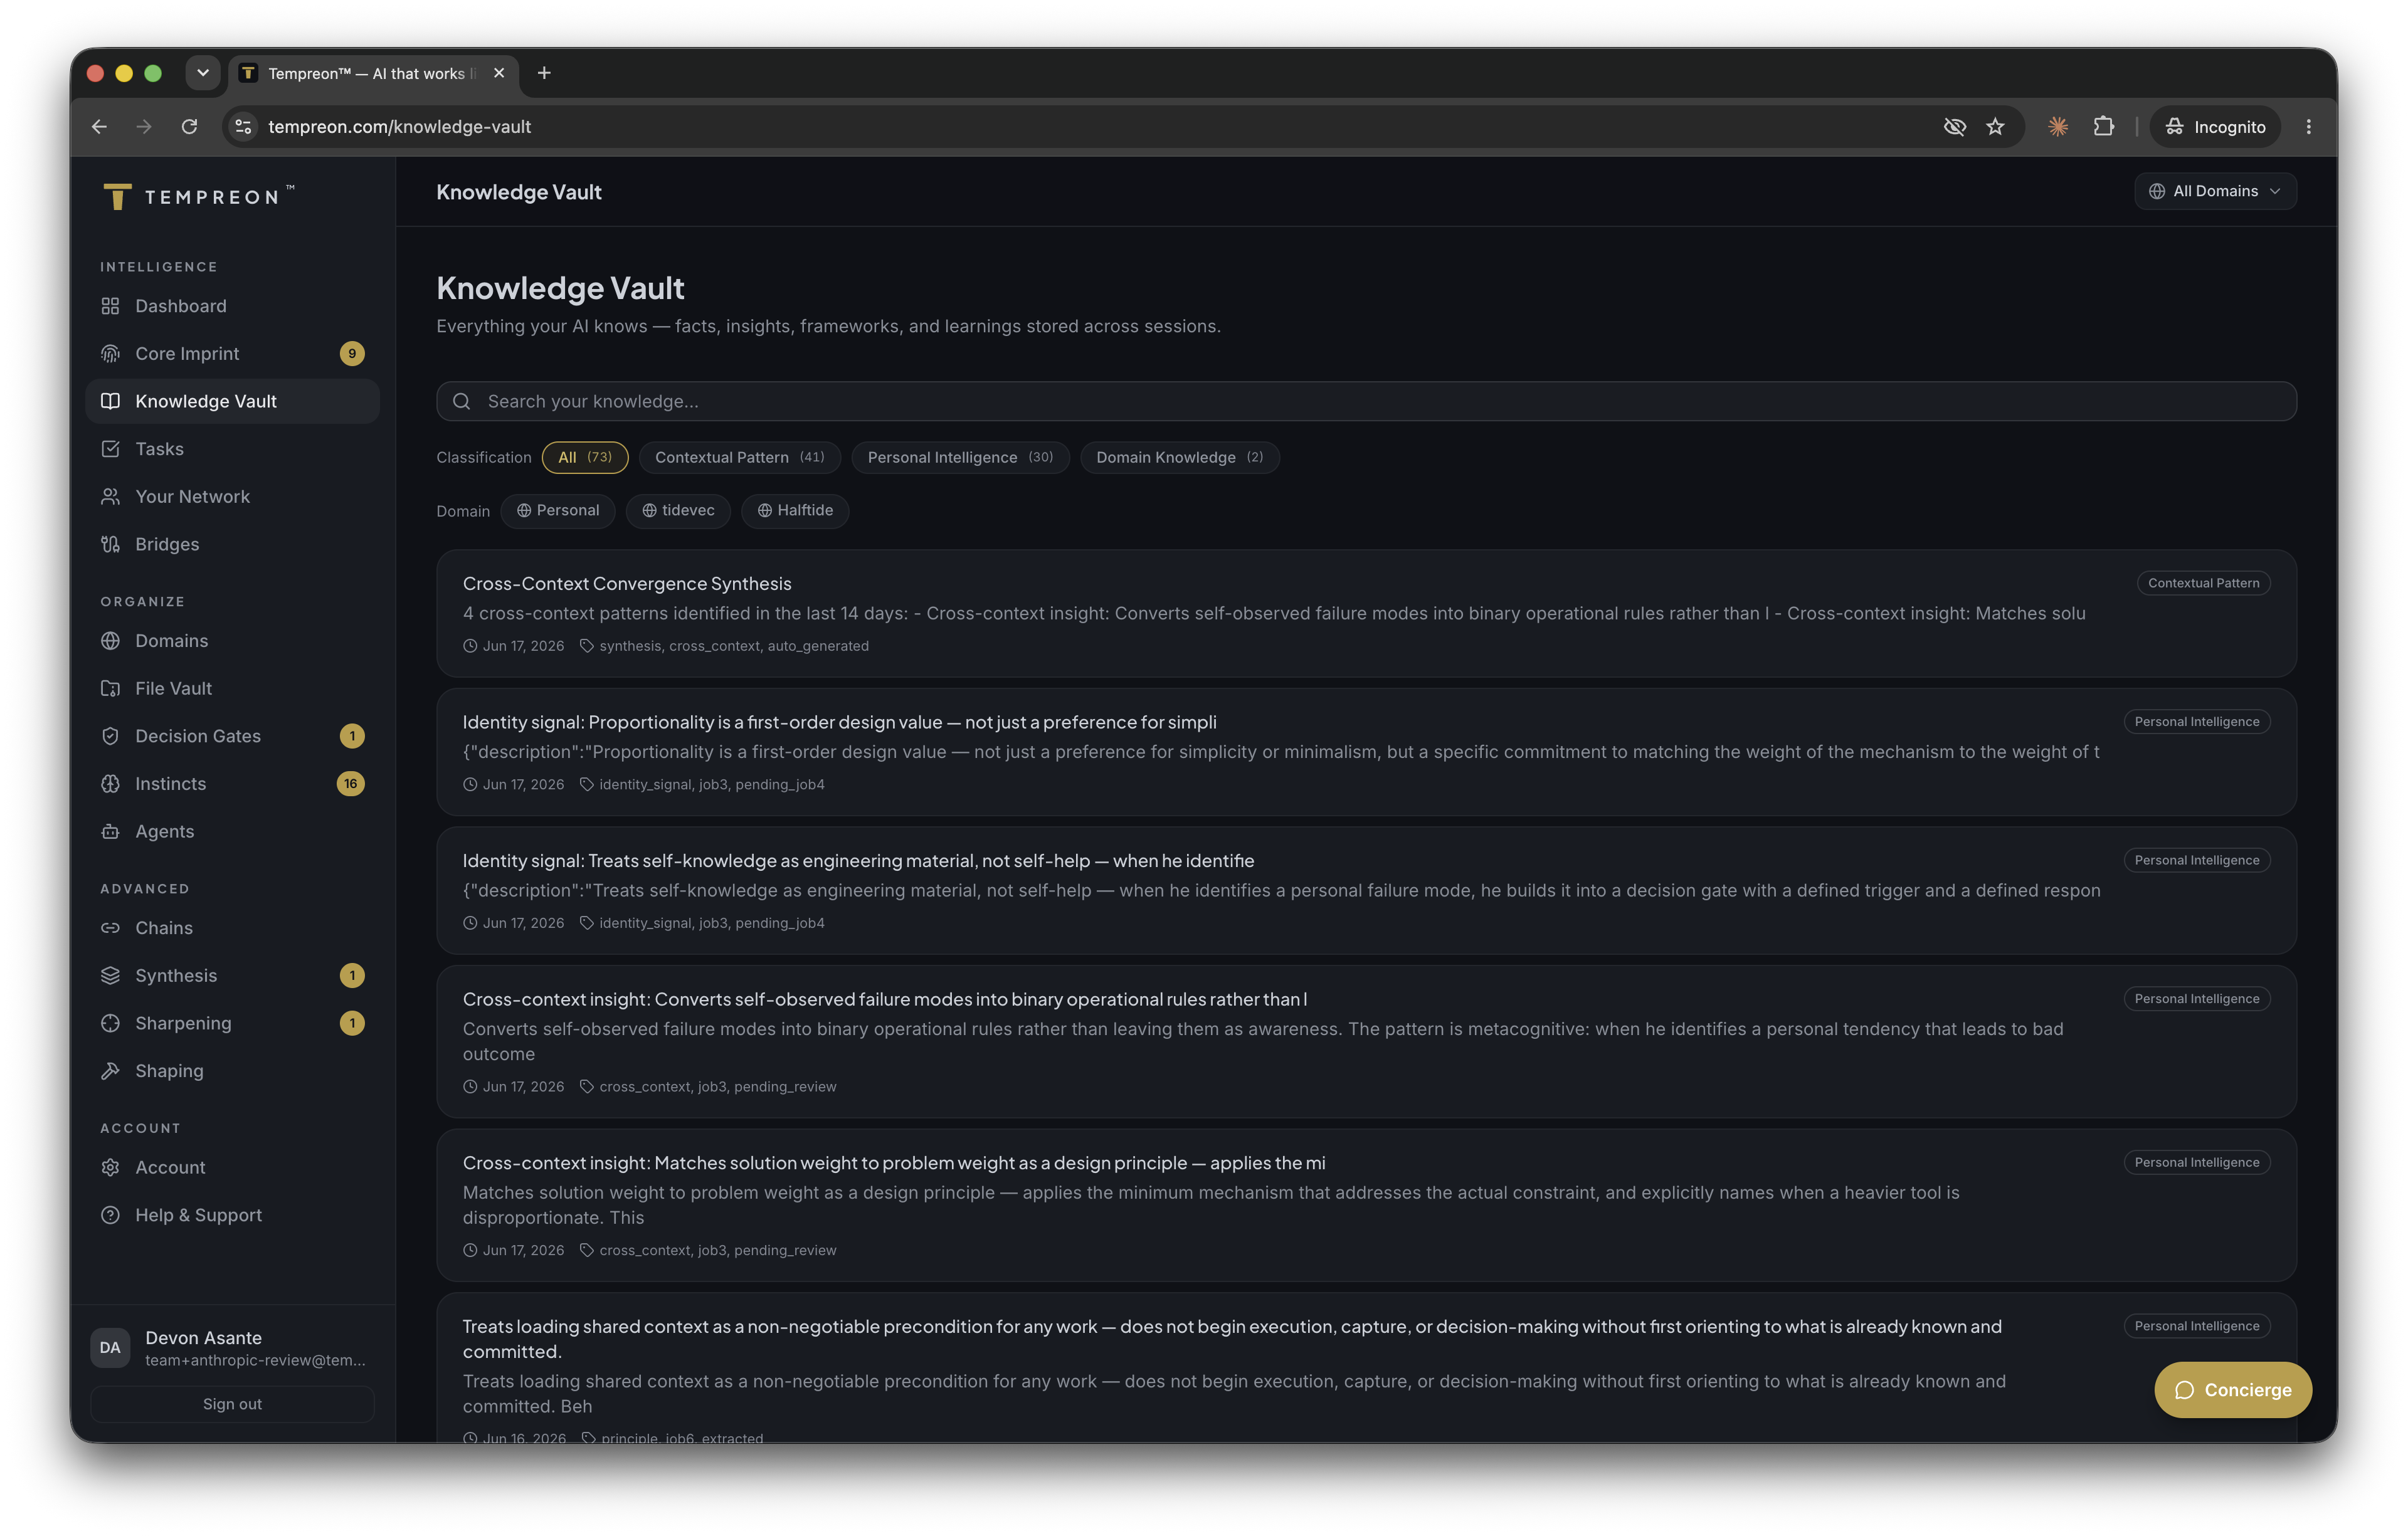Click the search magnifier icon
The width and height of the screenshot is (2408, 1536).
[x=461, y=401]
